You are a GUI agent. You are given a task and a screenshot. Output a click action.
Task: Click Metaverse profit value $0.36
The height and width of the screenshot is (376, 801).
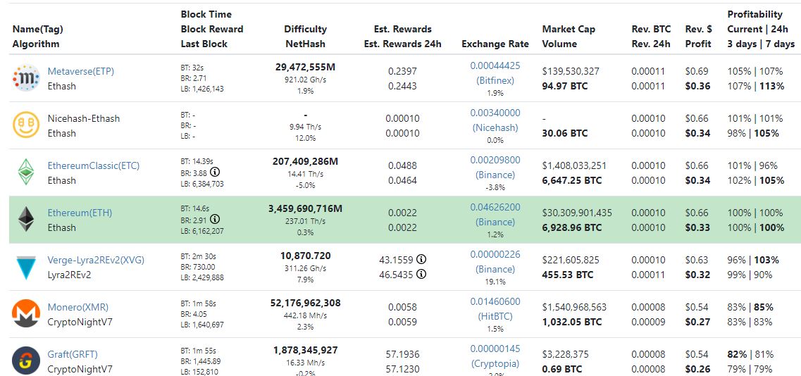point(698,87)
